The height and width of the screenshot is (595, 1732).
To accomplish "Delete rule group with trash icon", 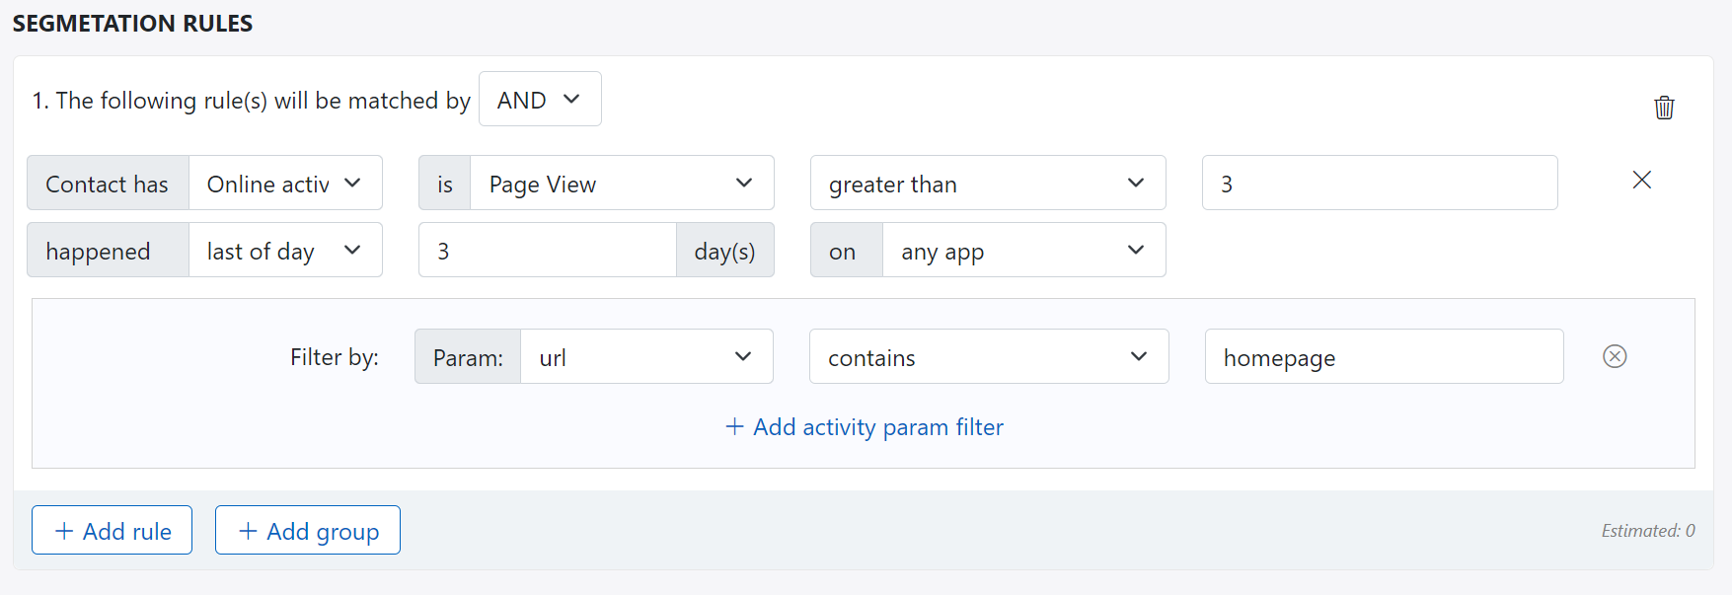I will 1664,108.
